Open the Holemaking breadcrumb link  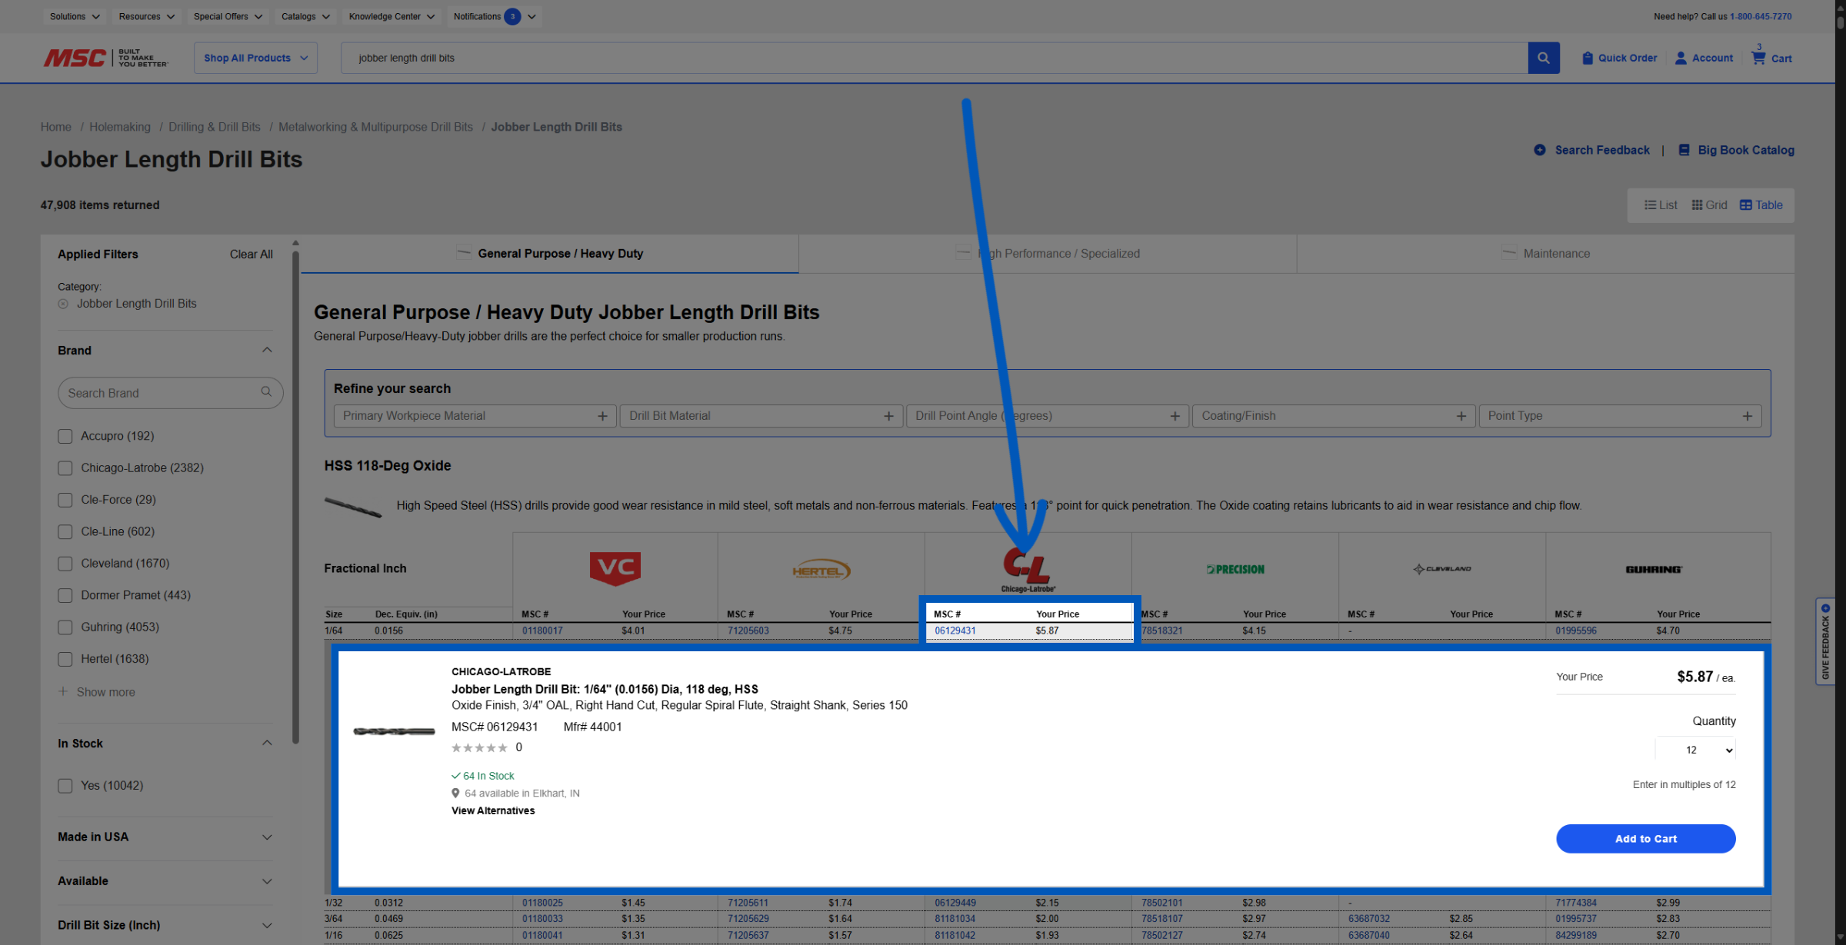click(120, 127)
